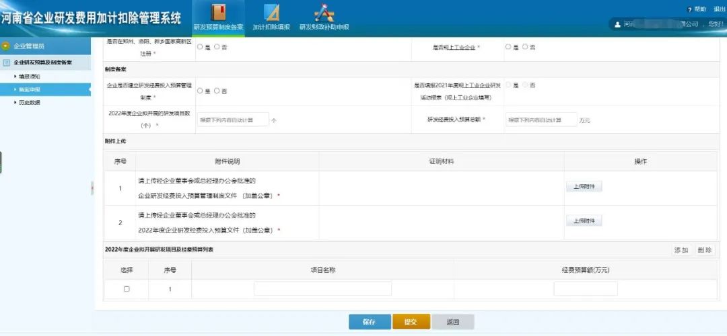Click 删除 to remove a project row

705,251
